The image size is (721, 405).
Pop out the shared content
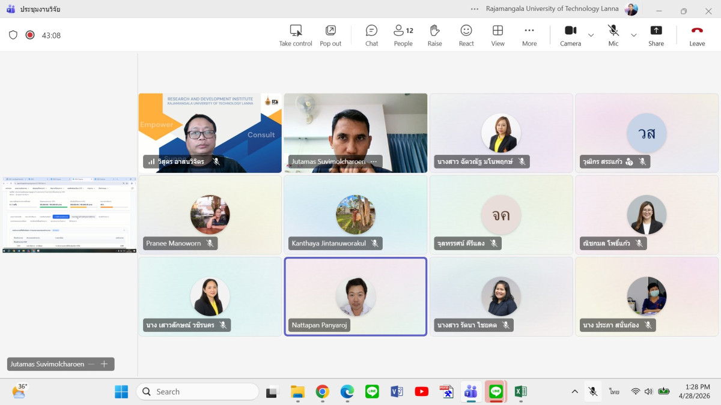pyautogui.click(x=330, y=35)
